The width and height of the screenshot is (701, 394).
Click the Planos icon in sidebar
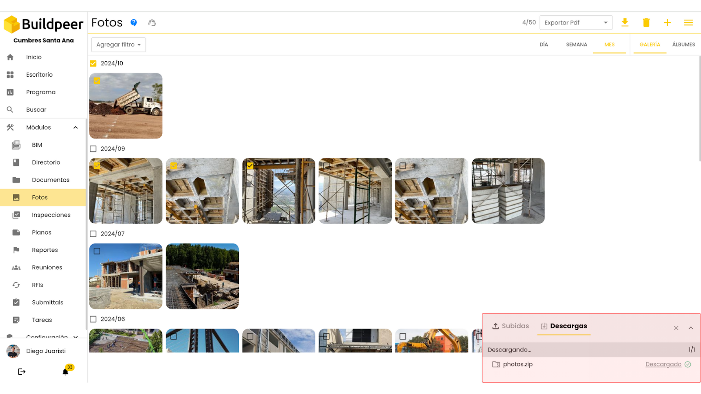[16, 232]
